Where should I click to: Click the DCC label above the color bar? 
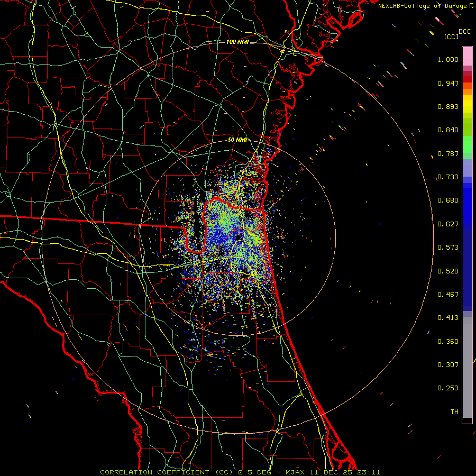[465, 32]
